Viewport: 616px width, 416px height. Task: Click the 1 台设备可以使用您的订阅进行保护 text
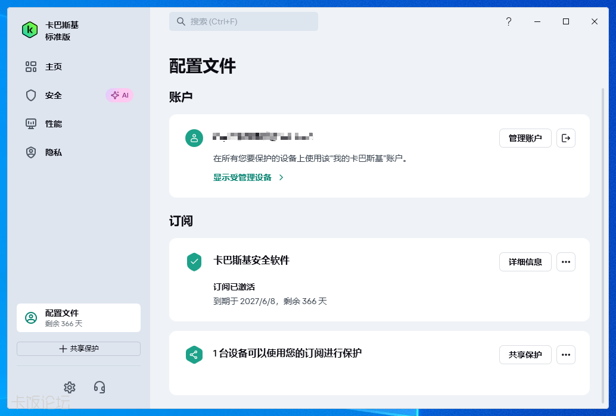[x=287, y=353]
